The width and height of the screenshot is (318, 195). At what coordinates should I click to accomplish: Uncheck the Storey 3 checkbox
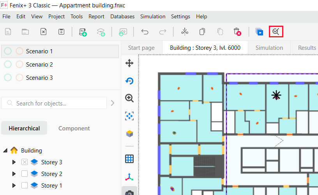25,162
